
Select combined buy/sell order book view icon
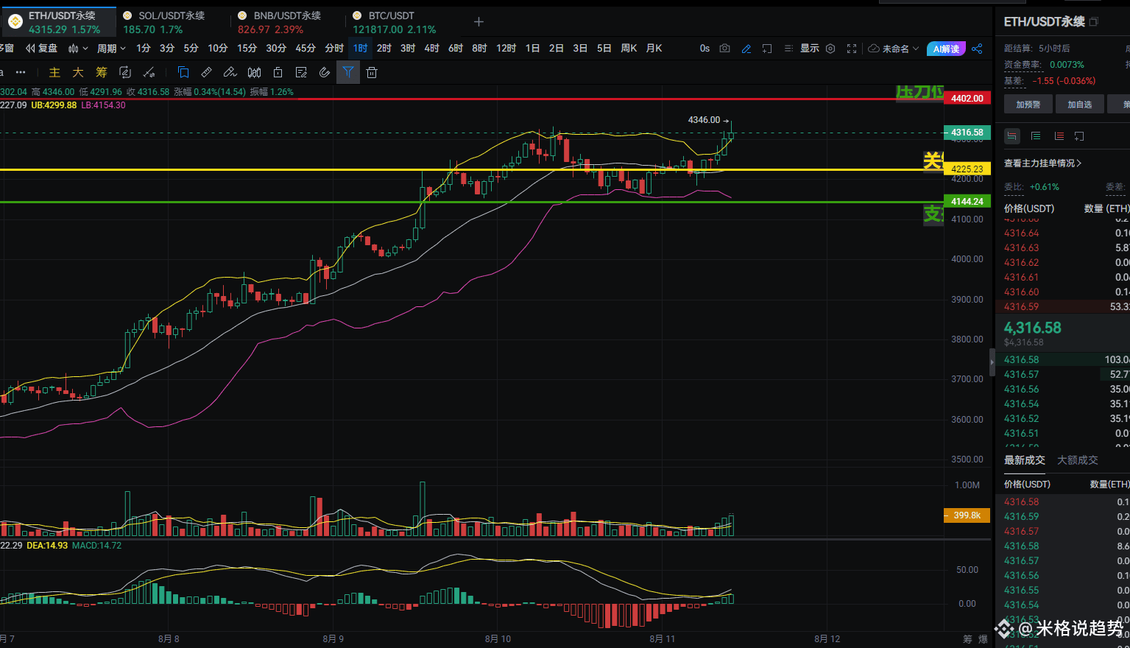tap(1012, 135)
